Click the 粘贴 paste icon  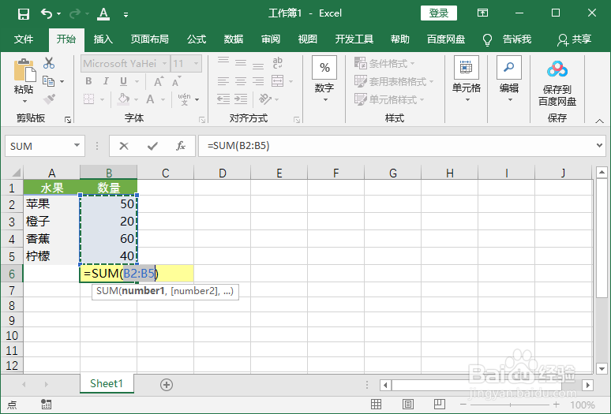coord(24,70)
